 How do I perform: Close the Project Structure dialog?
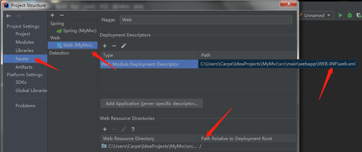coord(289,4)
